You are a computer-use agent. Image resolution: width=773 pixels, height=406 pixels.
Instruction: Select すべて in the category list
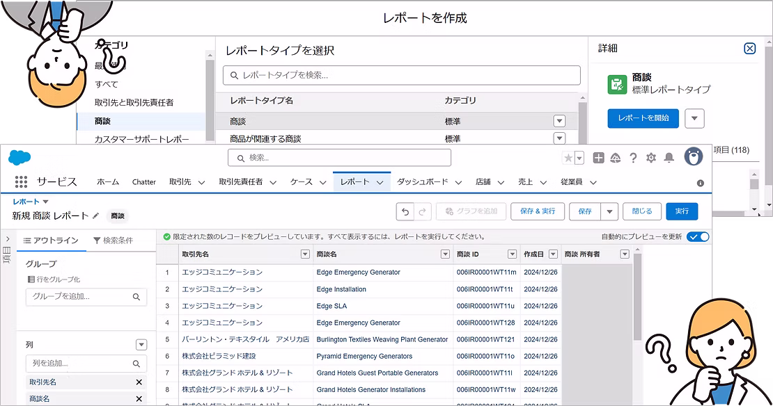tap(107, 84)
